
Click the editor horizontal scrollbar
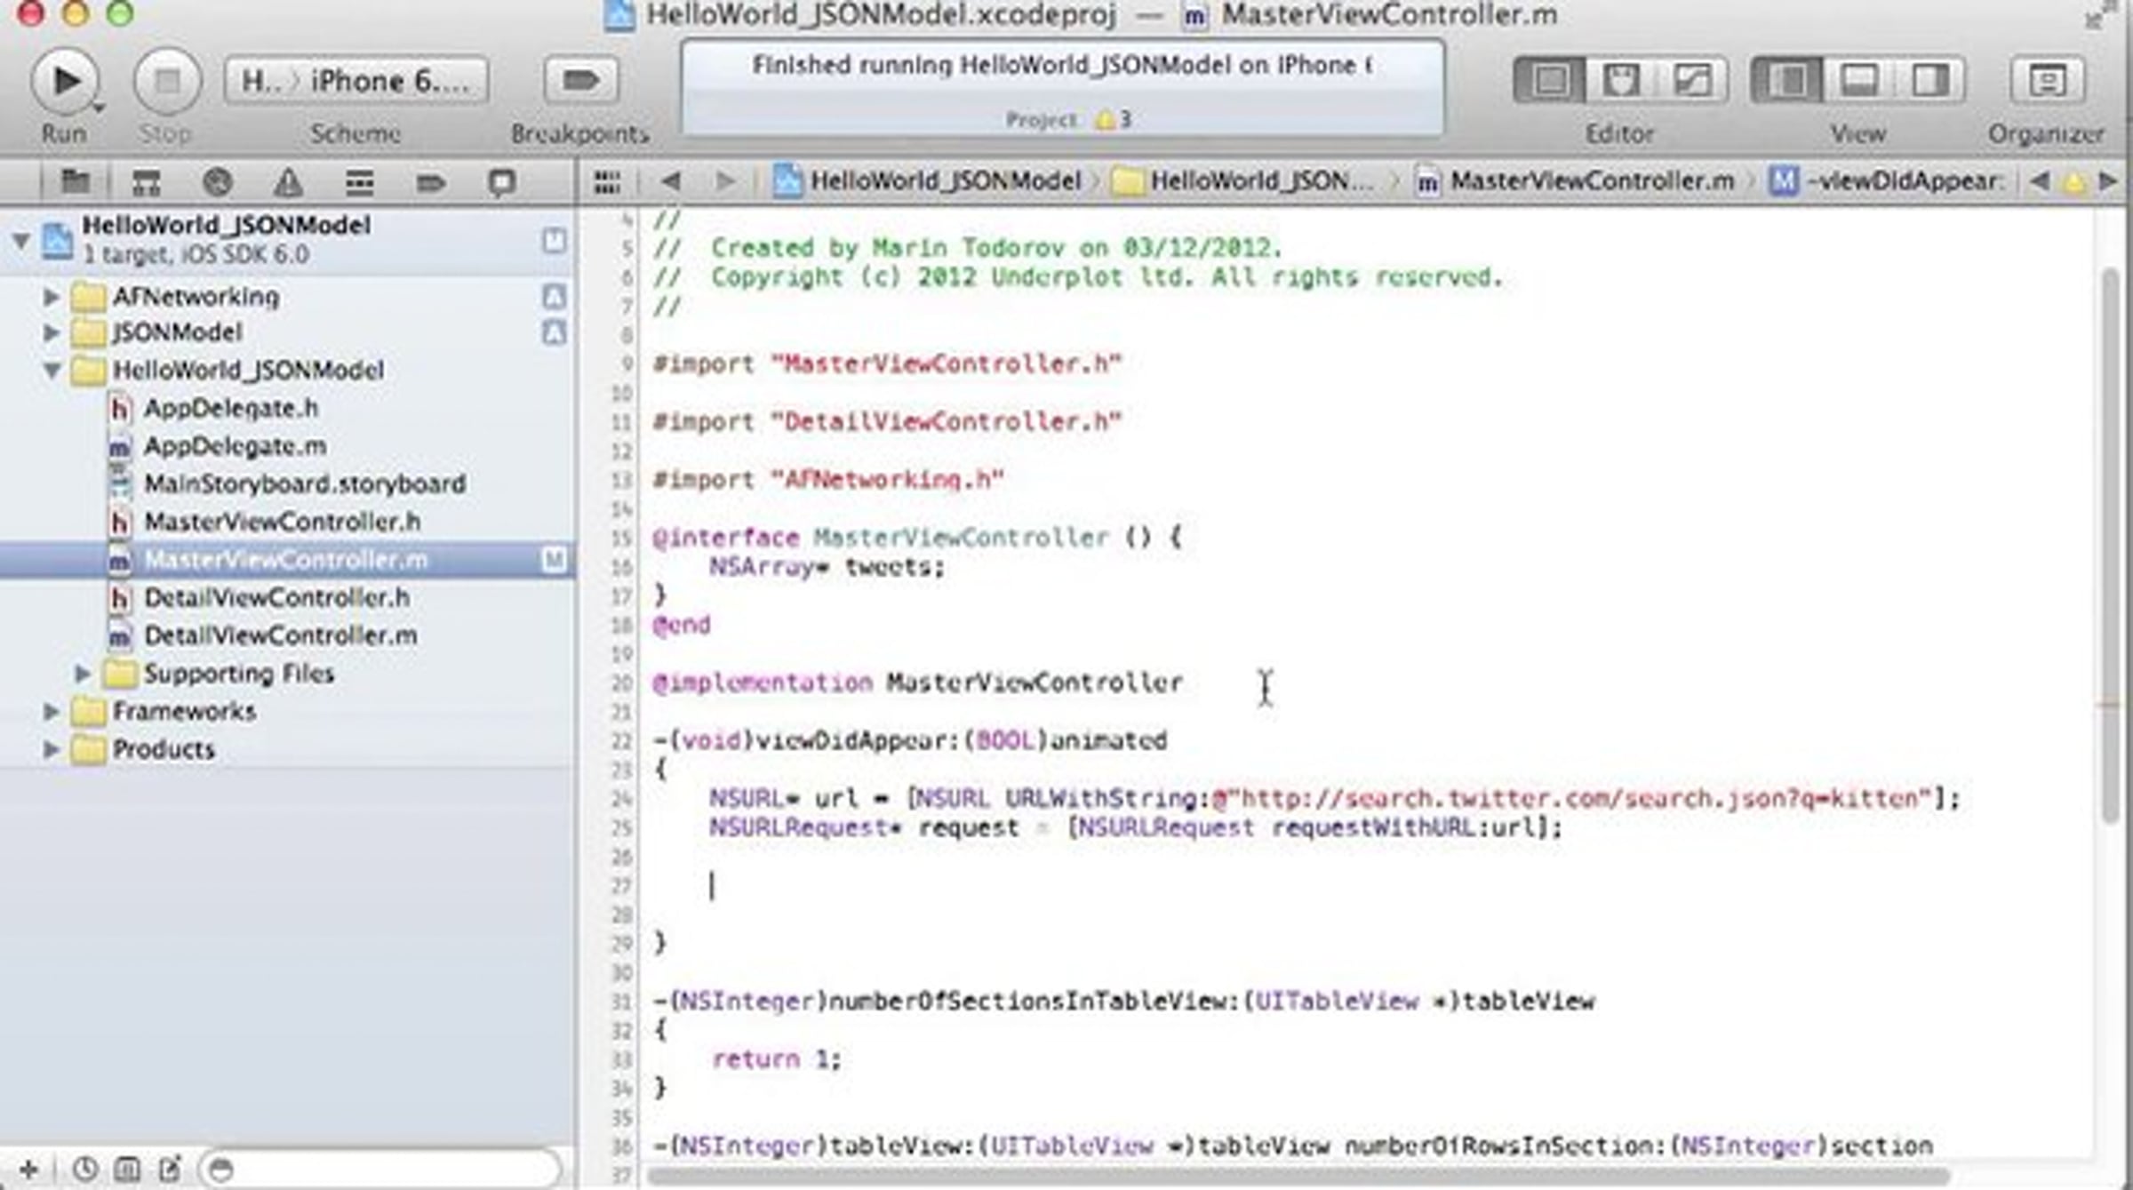pos(1298,1177)
